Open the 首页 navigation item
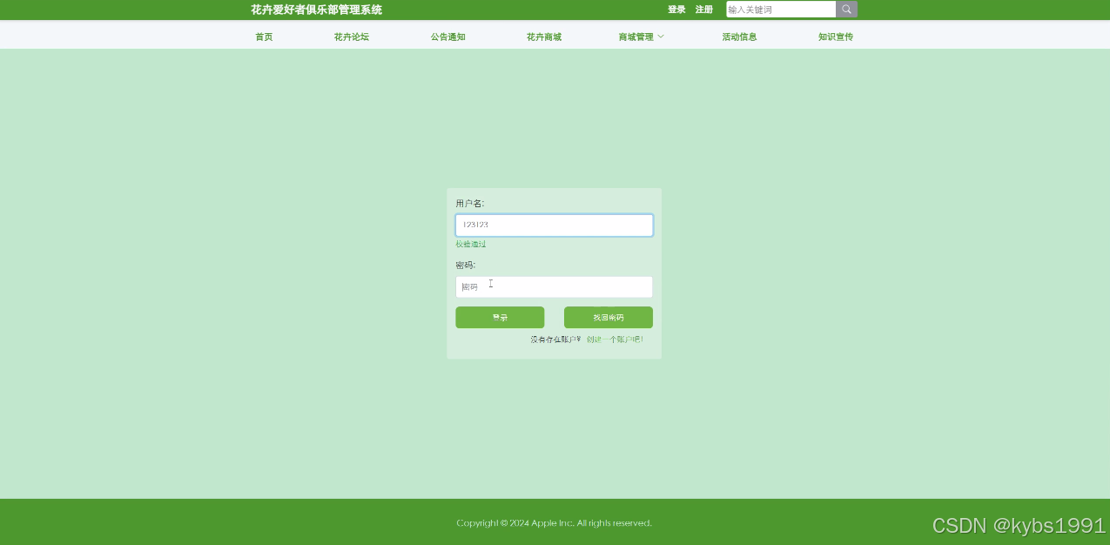1110x545 pixels. tap(264, 37)
